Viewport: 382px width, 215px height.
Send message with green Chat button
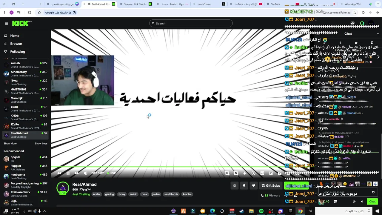click(x=372, y=202)
